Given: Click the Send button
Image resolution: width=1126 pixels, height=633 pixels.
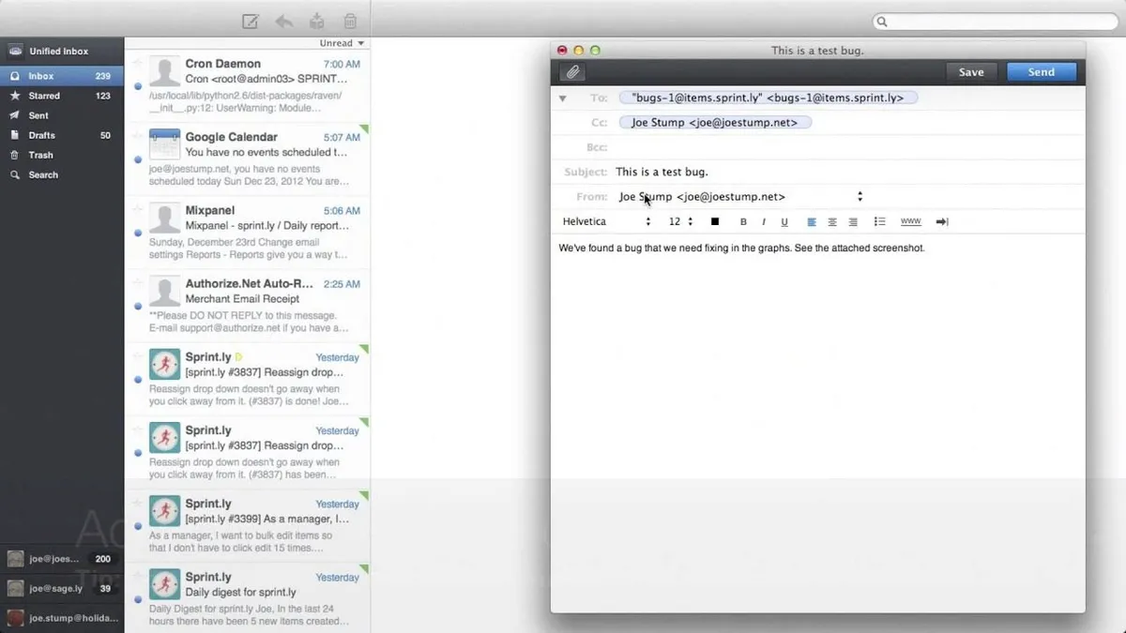Looking at the screenshot, I should point(1042,72).
